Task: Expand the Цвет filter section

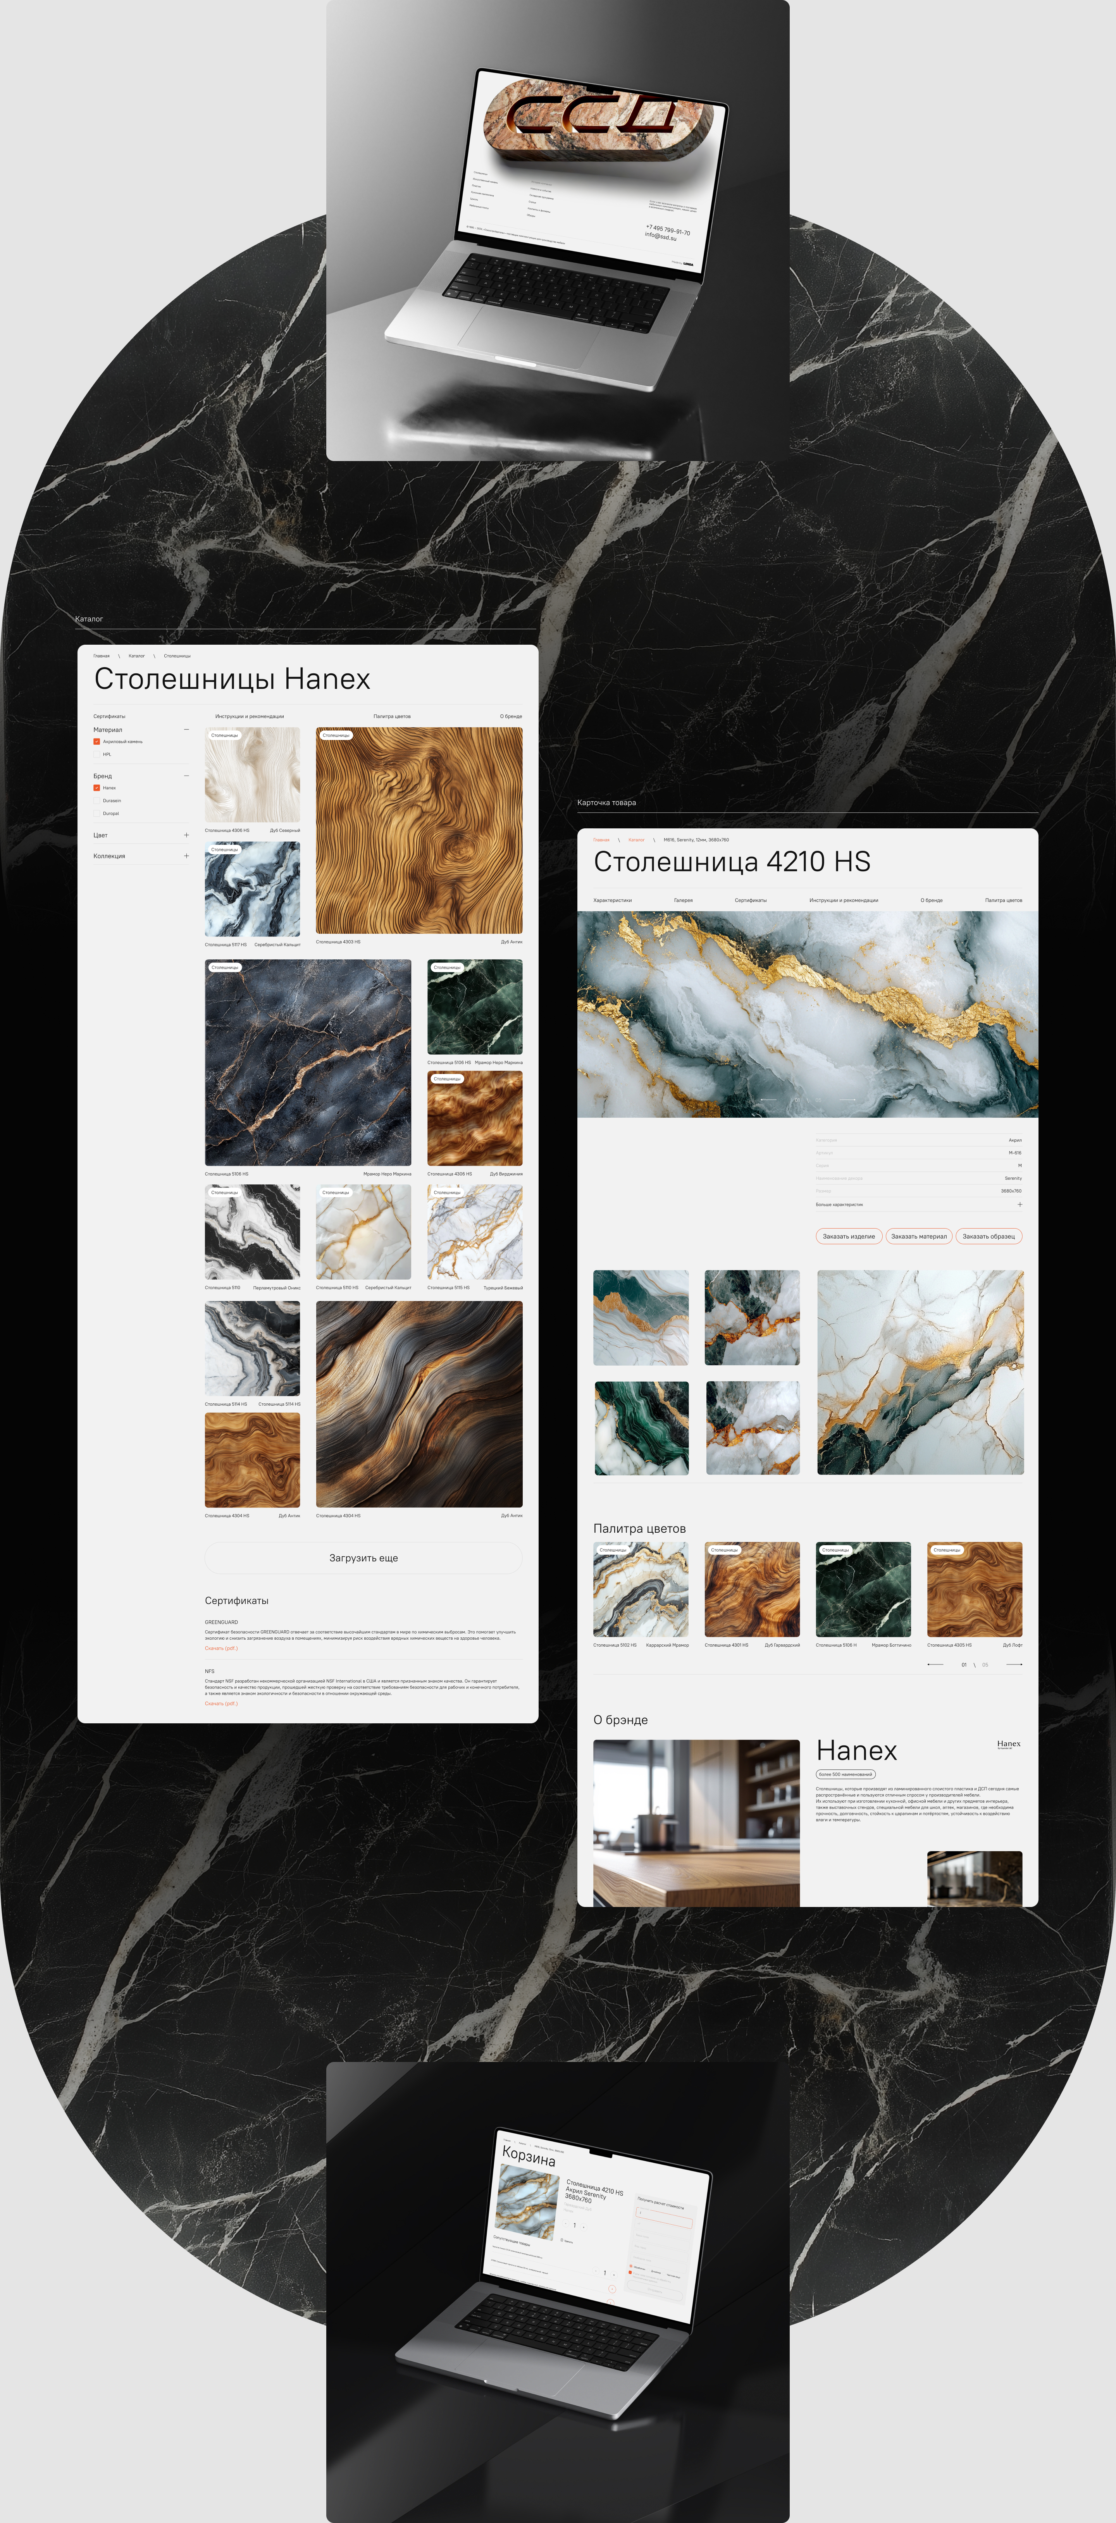Action: pyautogui.click(x=186, y=835)
